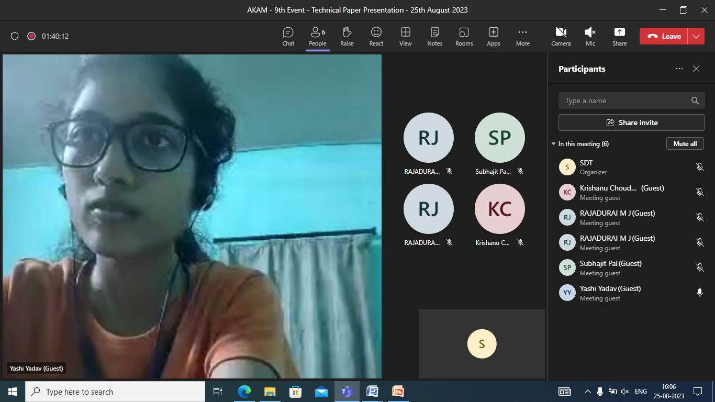Open Microsoft Edge from the taskbar

(x=244, y=392)
